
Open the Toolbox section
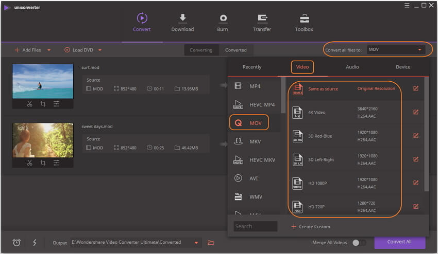[x=304, y=22]
